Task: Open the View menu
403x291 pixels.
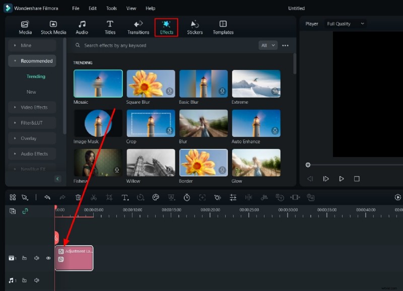Action: pyautogui.click(x=131, y=8)
